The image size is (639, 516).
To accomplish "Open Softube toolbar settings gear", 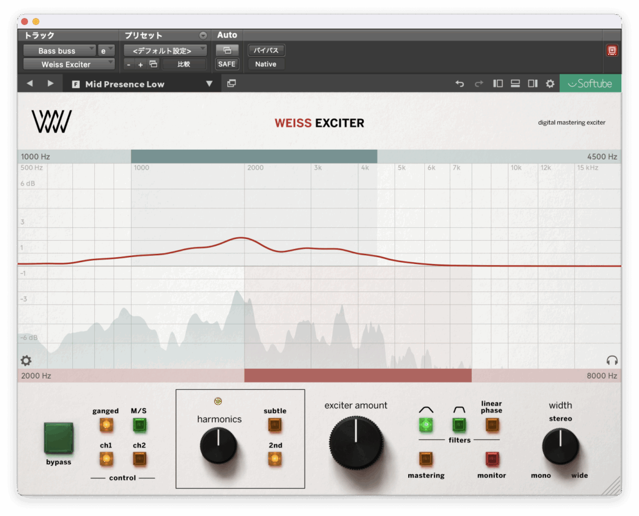I will pos(550,84).
